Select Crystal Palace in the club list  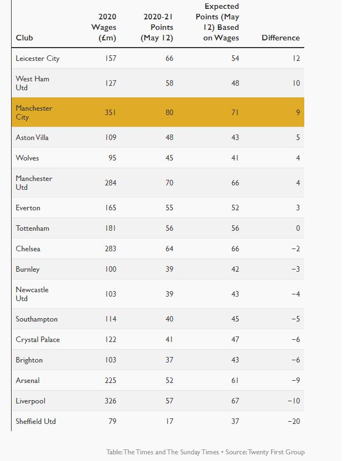pyautogui.click(x=38, y=340)
